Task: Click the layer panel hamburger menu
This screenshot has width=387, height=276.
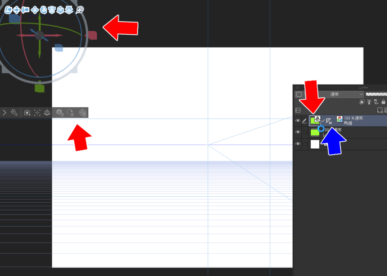Action: tap(298, 88)
